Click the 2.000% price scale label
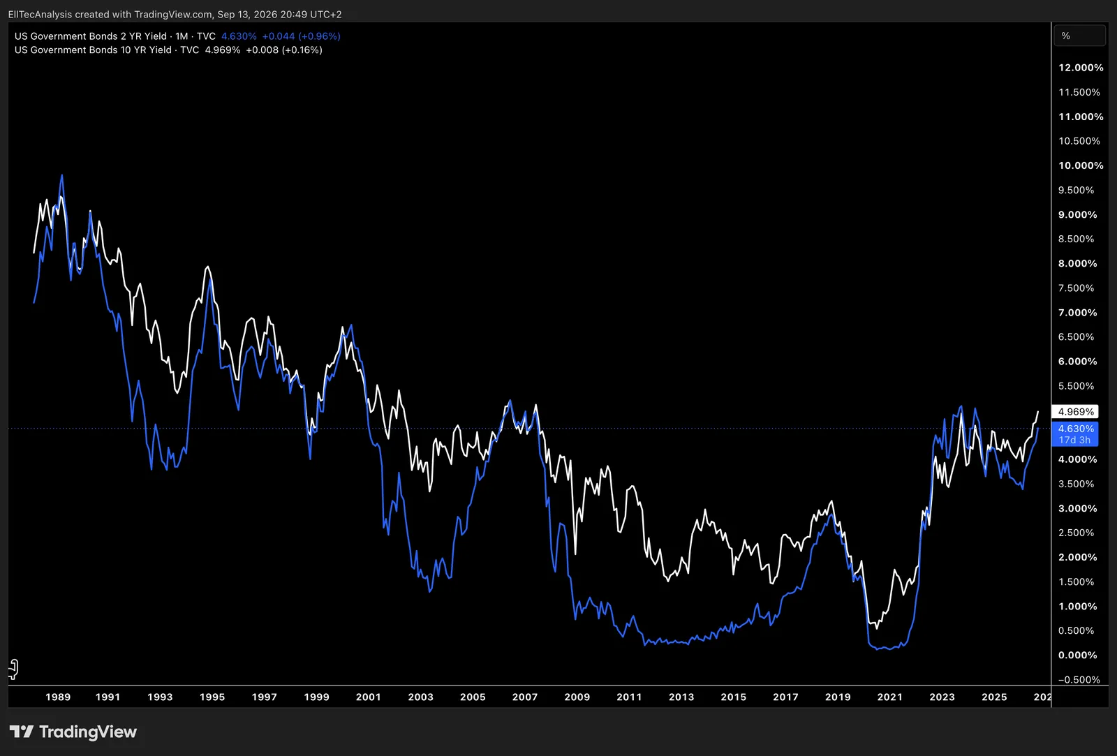 click(x=1078, y=557)
